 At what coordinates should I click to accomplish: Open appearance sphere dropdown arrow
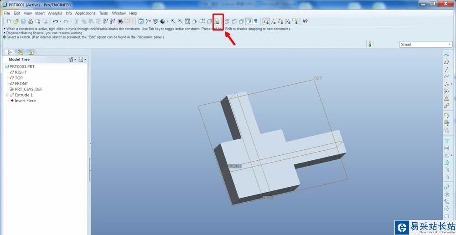[x=168, y=21]
